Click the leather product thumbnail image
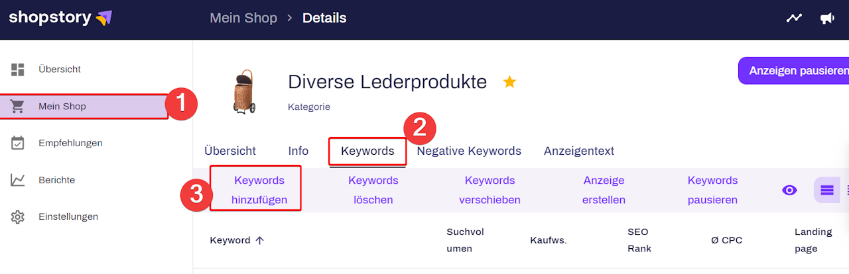The width and height of the screenshot is (849, 274). pos(243,91)
